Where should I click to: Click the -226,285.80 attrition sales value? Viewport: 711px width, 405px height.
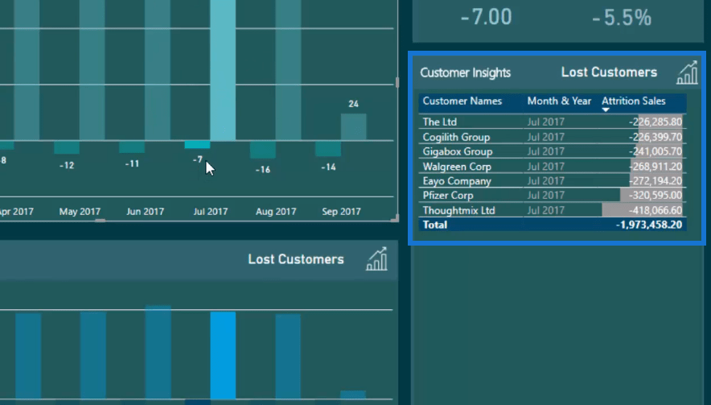656,122
